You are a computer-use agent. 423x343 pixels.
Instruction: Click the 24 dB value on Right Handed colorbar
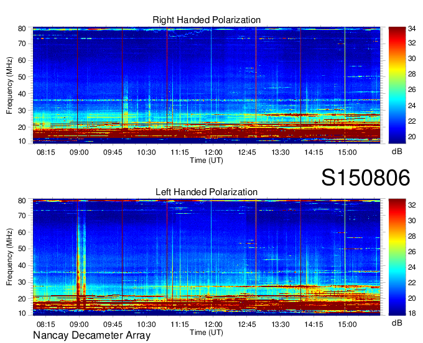click(412, 106)
